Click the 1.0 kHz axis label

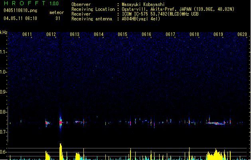(x=4, y=72)
